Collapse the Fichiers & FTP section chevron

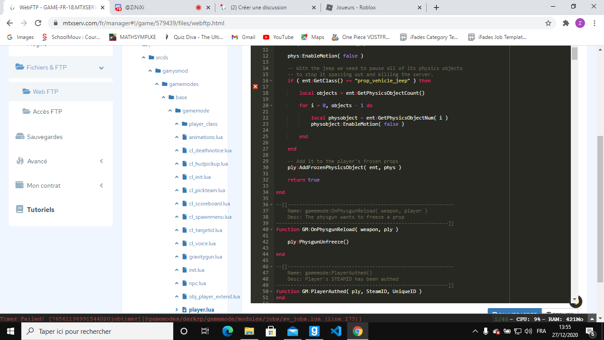tap(101, 68)
